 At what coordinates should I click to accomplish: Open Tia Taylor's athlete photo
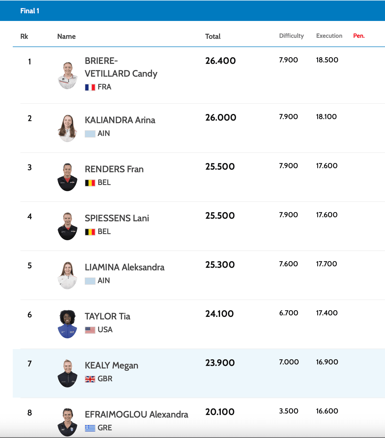pos(67,324)
